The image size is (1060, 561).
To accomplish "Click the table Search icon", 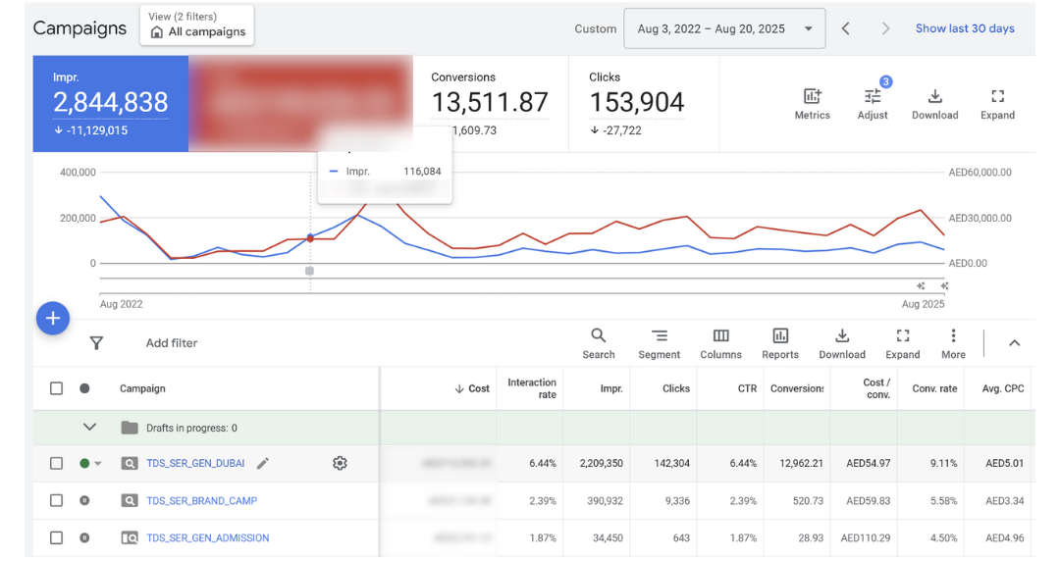I will (598, 343).
